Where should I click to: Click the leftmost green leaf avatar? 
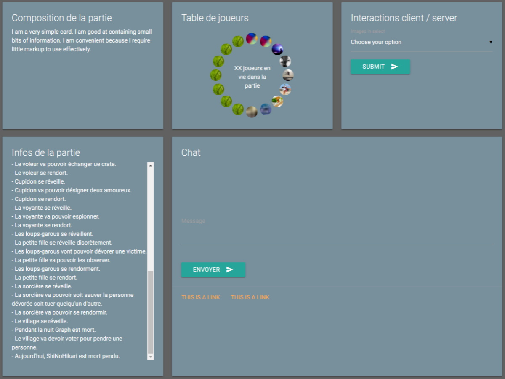click(215, 75)
